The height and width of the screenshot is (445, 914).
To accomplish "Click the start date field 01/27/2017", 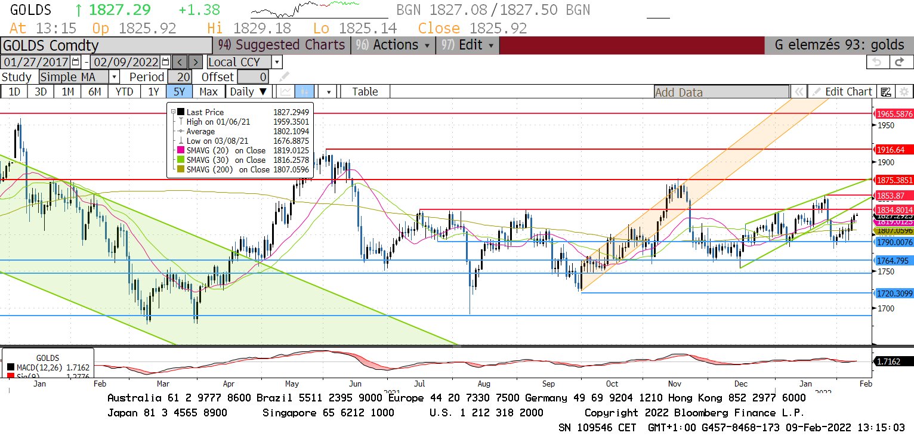I will point(36,62).
